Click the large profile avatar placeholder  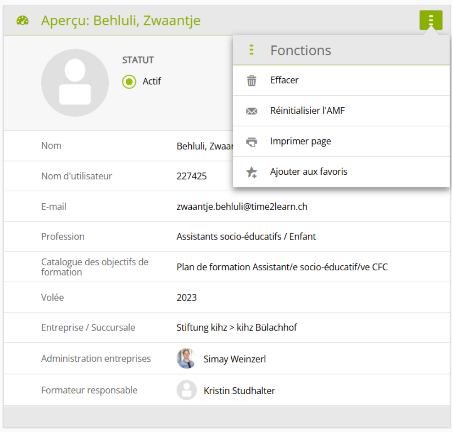75,83
